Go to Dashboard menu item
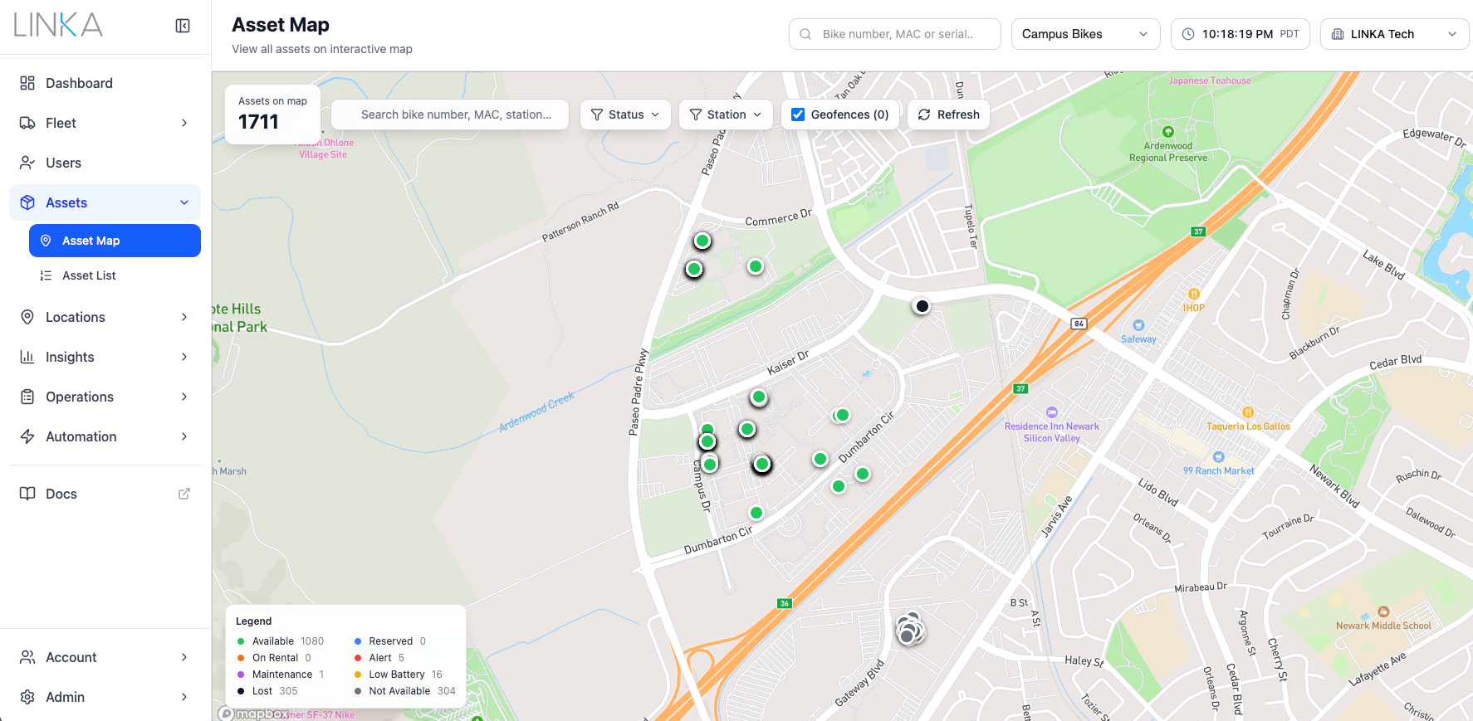The width and height of the screenshot is (1473, 721). (x=105, y=83)
